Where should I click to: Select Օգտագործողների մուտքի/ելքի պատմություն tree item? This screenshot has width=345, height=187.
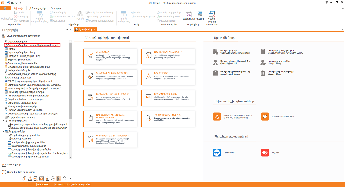32,45
